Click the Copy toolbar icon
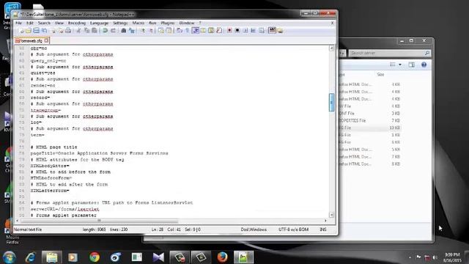The image size is (469, 264). (86, 31)
